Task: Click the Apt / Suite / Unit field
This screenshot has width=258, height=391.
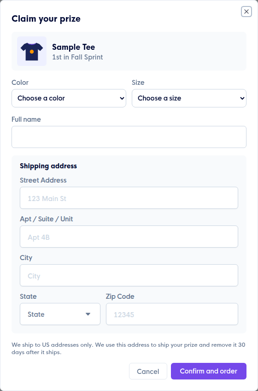Action: (129, 237)
